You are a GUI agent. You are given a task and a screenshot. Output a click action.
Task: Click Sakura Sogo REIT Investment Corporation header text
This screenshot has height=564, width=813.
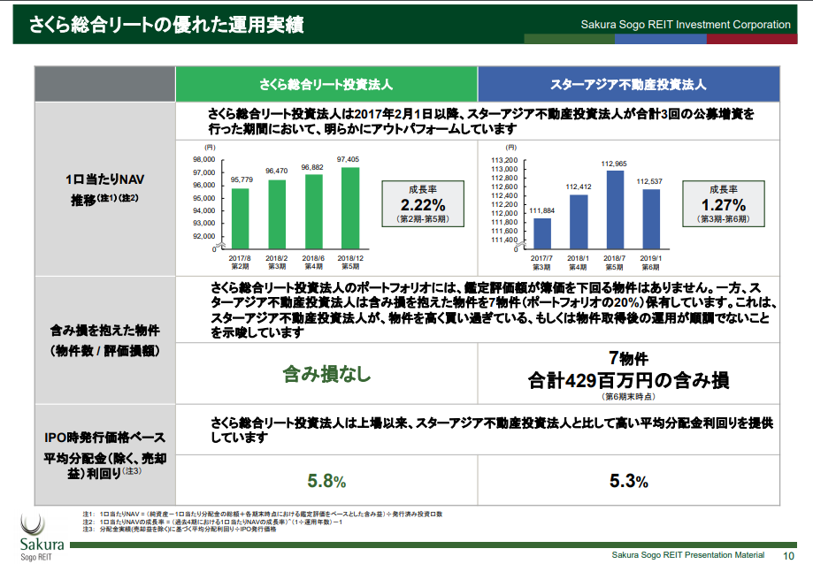click(686, 25)
